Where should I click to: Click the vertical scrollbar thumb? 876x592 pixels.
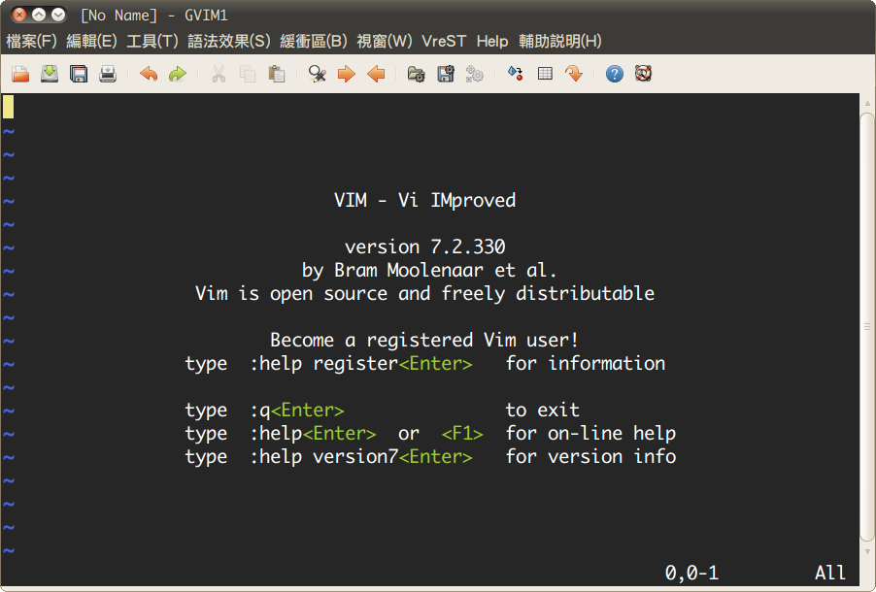click(867, 327)
